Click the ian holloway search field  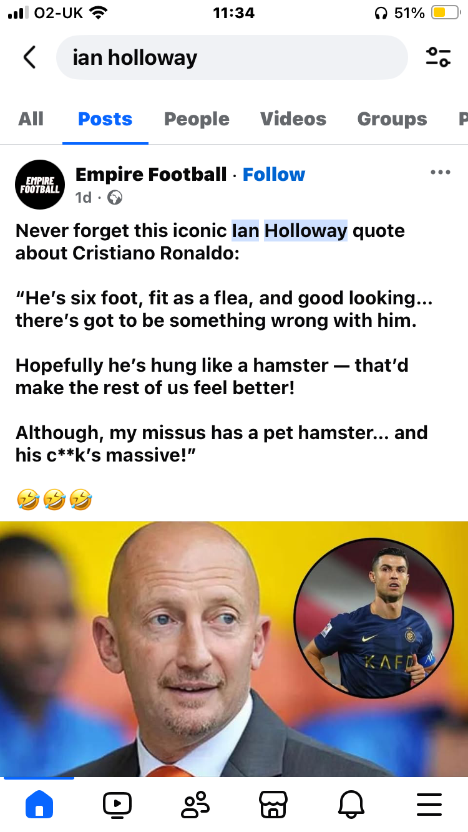pyautogui.click(x=232, y=57)
